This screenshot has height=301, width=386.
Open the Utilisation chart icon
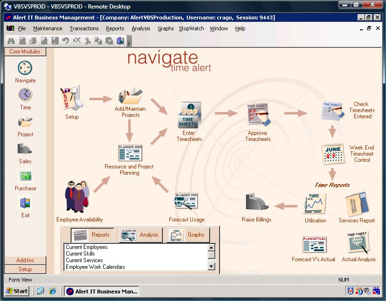pyautogui.click(x=316, y=204)
